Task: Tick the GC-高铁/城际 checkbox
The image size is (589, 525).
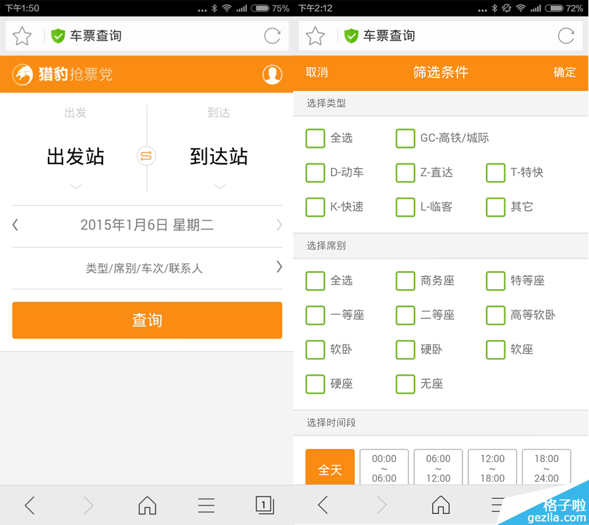Action: (405, 138)
